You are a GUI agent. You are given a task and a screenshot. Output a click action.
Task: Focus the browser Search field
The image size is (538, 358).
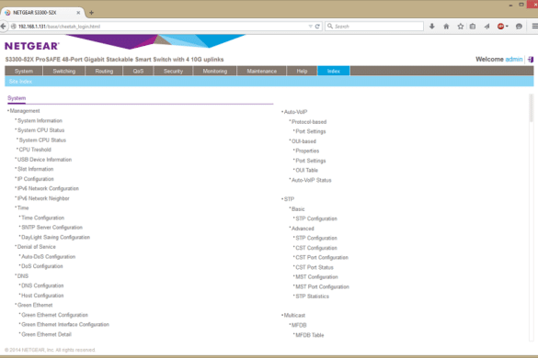point(374,27)
